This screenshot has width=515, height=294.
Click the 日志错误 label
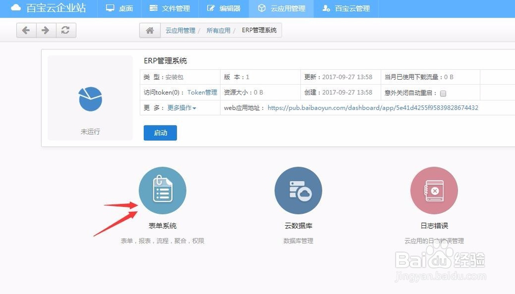coord(434,226)
